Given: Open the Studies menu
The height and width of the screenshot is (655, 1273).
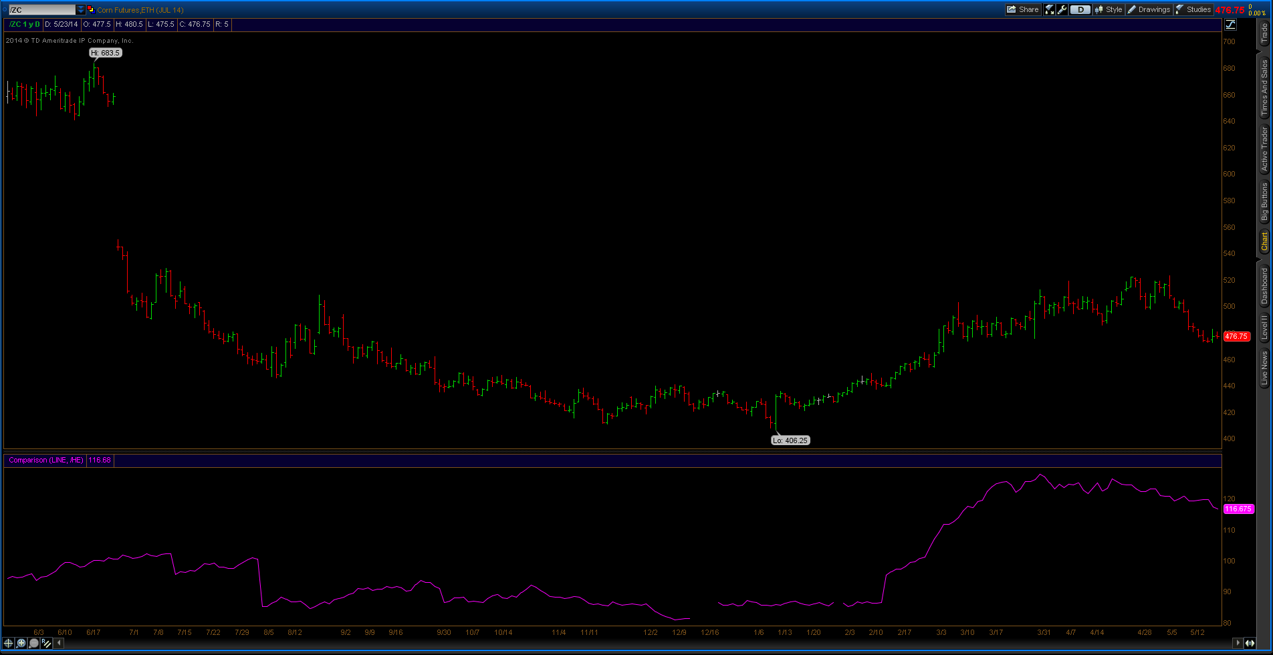Looking at the screenshot, I should coord(1193,9).
